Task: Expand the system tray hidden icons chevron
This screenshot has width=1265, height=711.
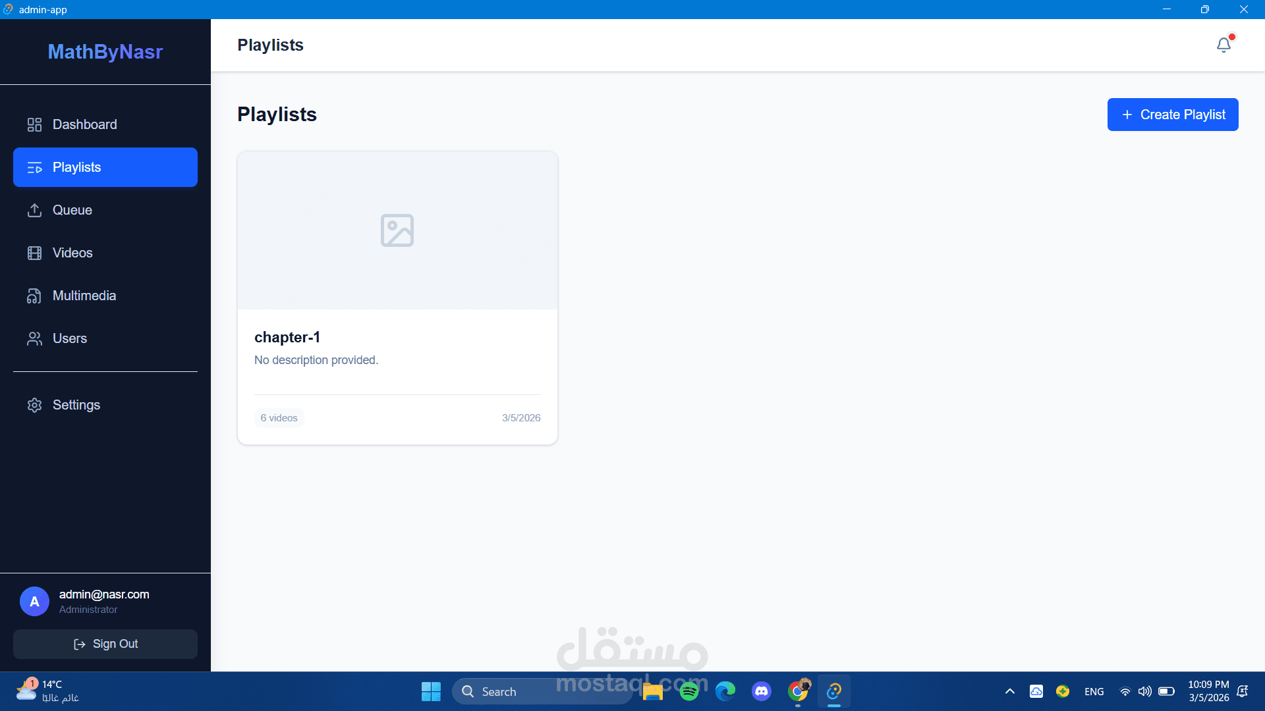Action: [1009, 691]
